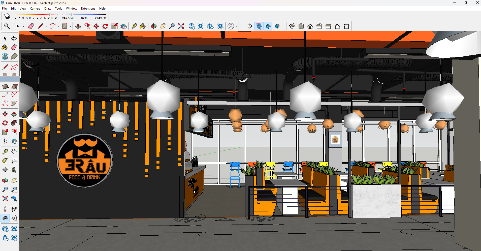Choose the 3 Point Arc tool
The width and height of the screenshot is (481, 251).
5,103
